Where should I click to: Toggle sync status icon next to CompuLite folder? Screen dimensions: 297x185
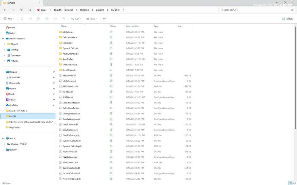(x=111, y=43)
